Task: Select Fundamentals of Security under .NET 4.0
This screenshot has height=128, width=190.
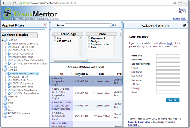Action: tap(24, 73)
